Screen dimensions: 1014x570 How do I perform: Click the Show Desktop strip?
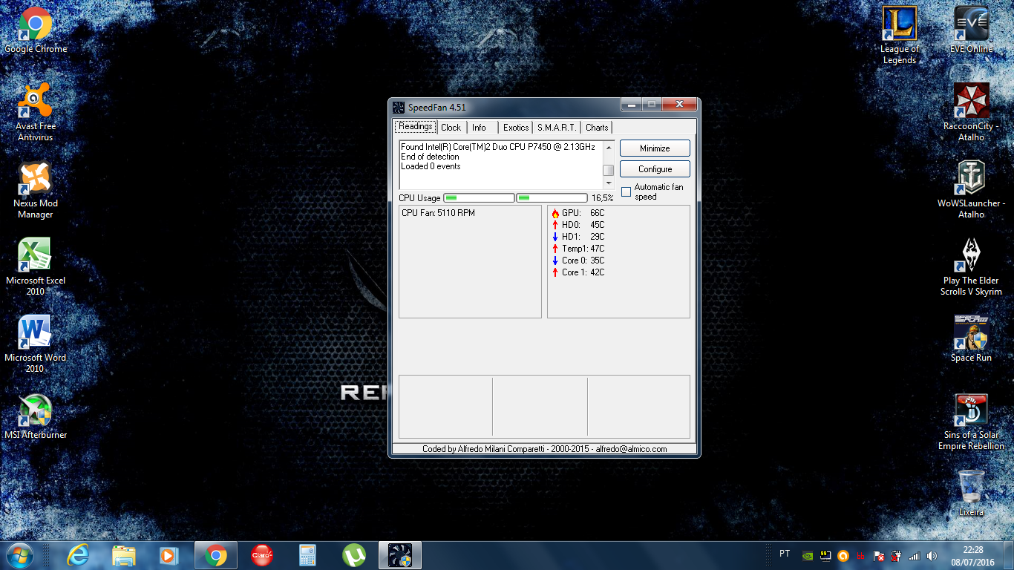tap(1009, 555)
